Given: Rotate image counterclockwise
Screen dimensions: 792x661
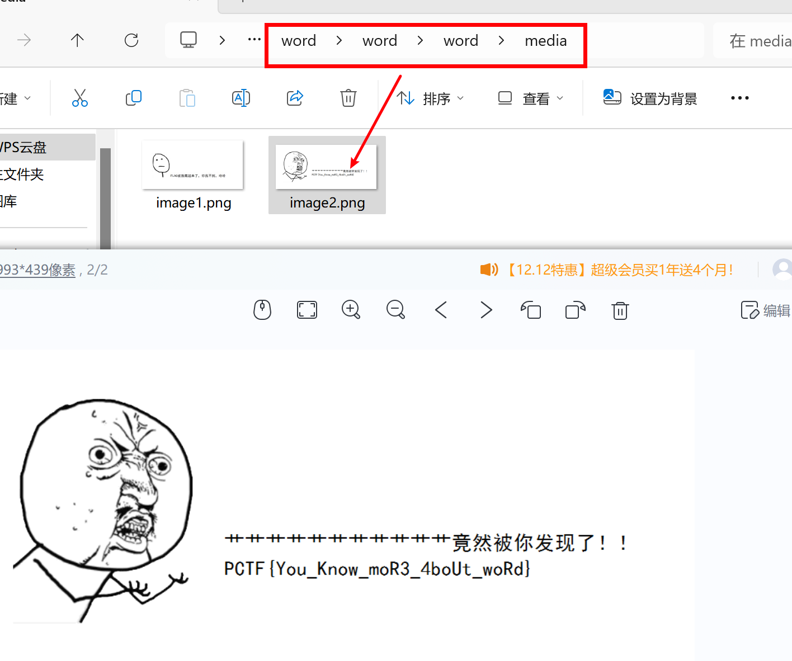Looking at the screenshot, I should [x=531, y=309].
